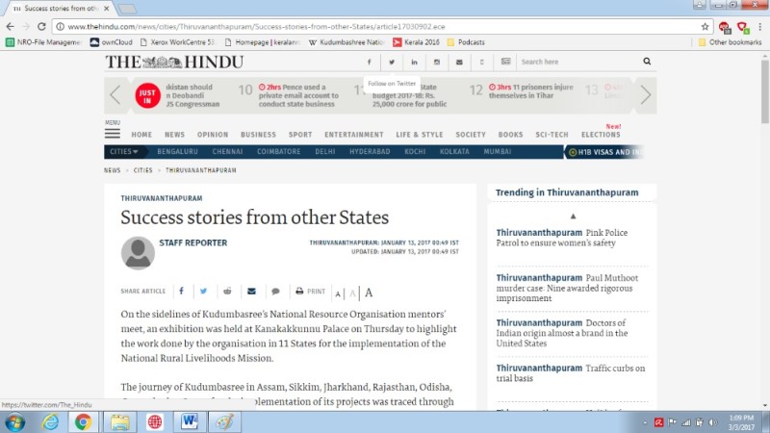Click the e-paper icon beside search box
Screen dimensions: 770x433
tap(506, 62)
